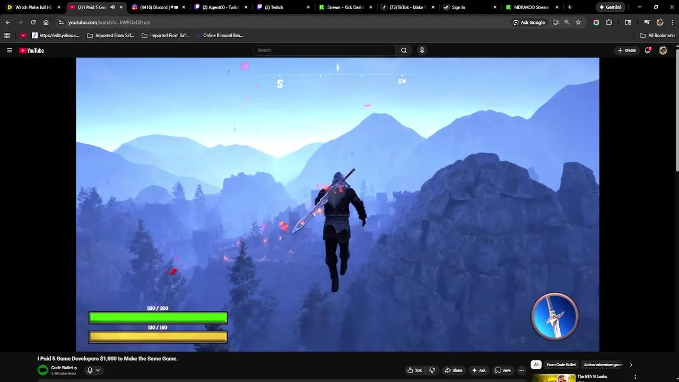679x382 pixels.
Task: Bookmark this page with the star icon
Action: pyautogui.click(x=578, y=22)
